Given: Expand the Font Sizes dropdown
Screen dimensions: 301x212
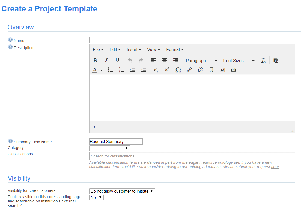Looking at the screenshot, I should (x=239, y=61).
